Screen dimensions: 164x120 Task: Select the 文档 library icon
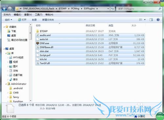pyautogui.click(x=10, y=70)
